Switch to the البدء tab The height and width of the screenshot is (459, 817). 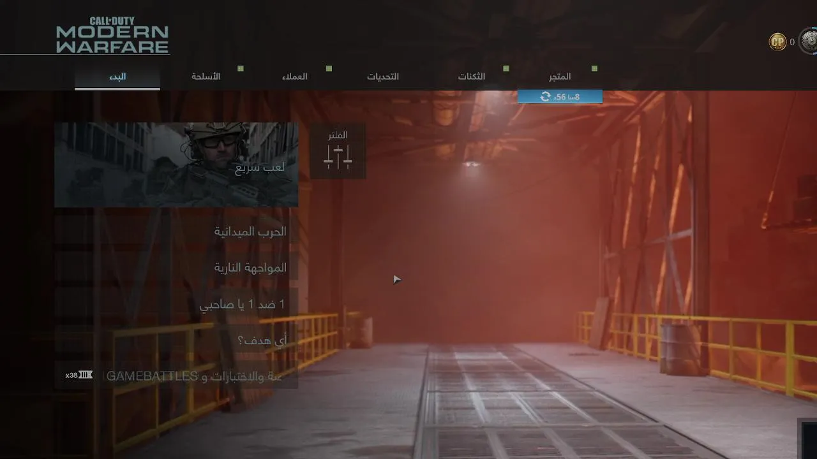click(x=117, y=76)
